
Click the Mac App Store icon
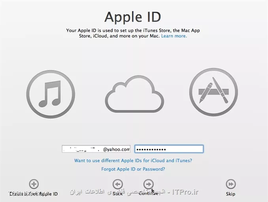(x=213, y=92)
